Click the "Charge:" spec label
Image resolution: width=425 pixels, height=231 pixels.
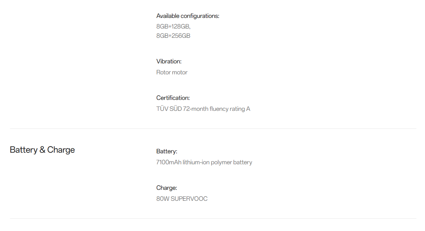167,188
